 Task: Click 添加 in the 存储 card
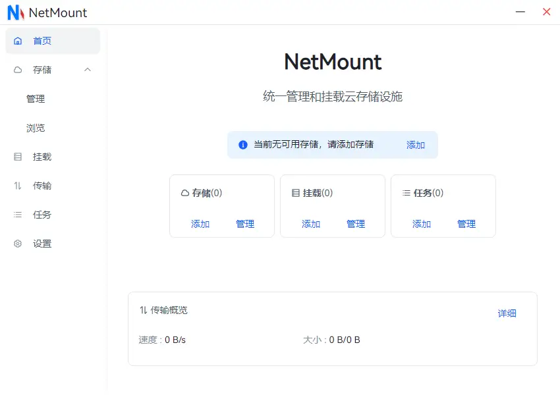pos(200,224)
